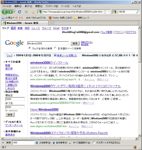This screenshot has height=150, width=142.
Task: Select the Windows2000 - Google 検索 tab
Action: click(24, 23)
